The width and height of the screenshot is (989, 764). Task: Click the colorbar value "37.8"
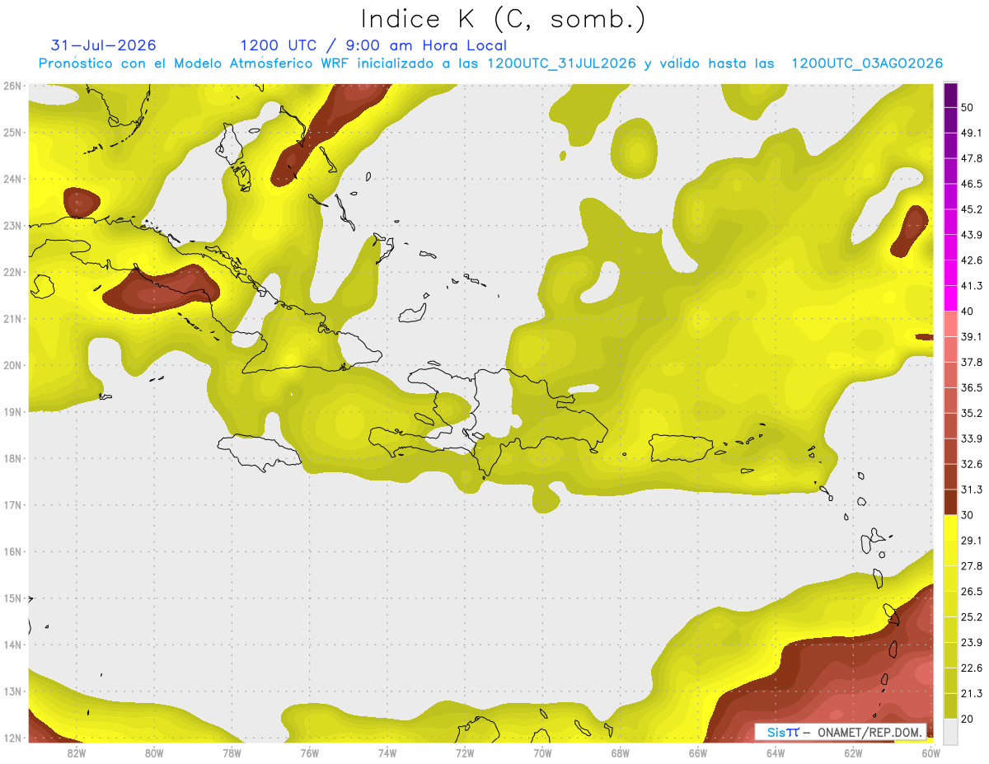point(972,363)
